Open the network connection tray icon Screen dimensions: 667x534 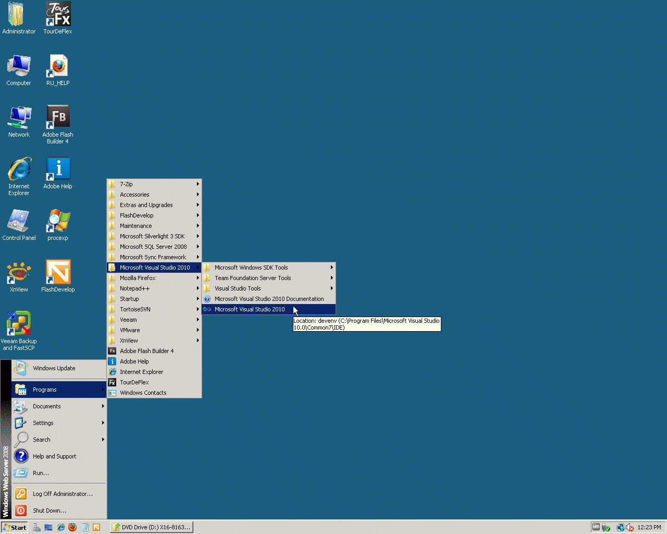(x=621, y=527)
